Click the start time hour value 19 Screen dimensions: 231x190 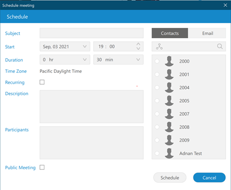(x=101, y=46)
